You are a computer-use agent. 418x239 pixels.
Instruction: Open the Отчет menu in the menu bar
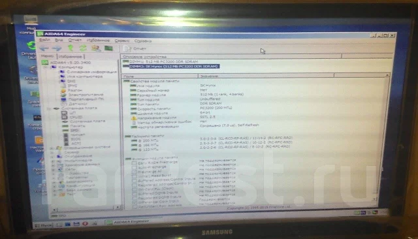[x=75, y=40]
